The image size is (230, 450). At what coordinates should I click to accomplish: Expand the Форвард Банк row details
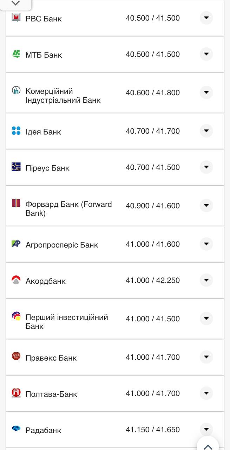point(206,205)
